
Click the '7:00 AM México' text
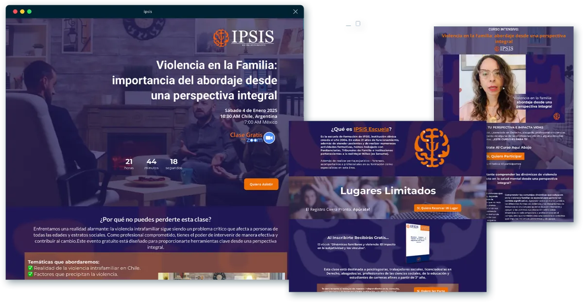260,122
